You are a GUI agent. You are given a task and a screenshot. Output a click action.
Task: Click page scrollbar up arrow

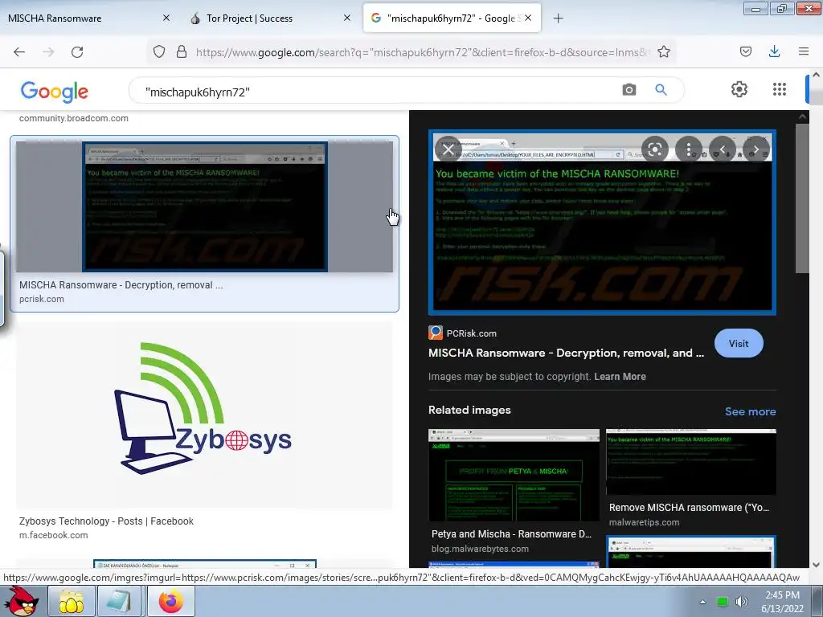pos(817,75)
